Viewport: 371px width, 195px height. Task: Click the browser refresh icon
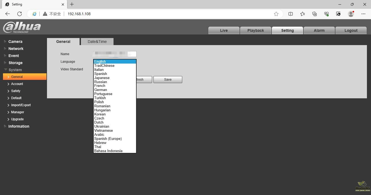[20, 14]
